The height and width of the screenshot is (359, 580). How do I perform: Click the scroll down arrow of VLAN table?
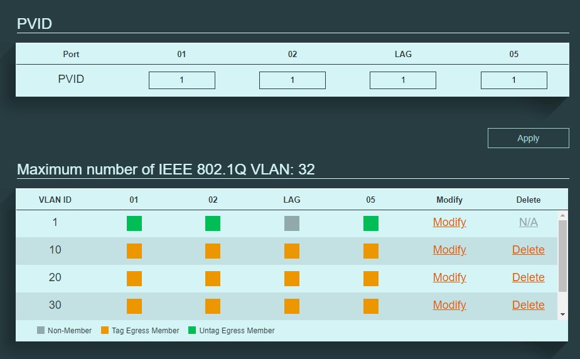[x=562, y=314]
